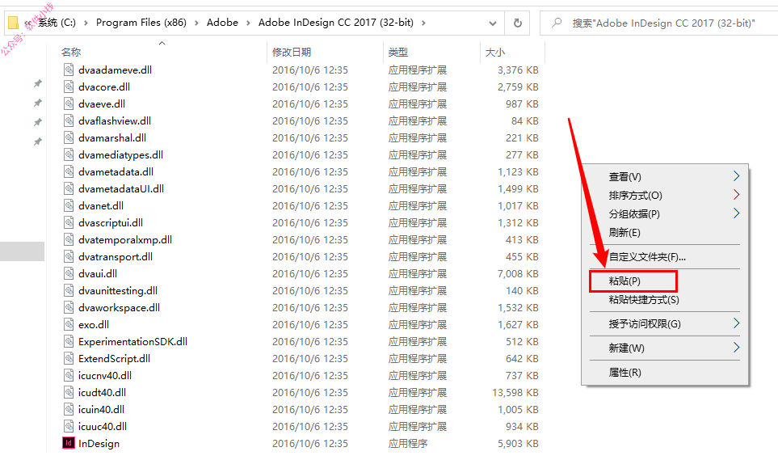Click the size value 5,903 KB
This screenshot has height=460, width=778.
point(518,444)
